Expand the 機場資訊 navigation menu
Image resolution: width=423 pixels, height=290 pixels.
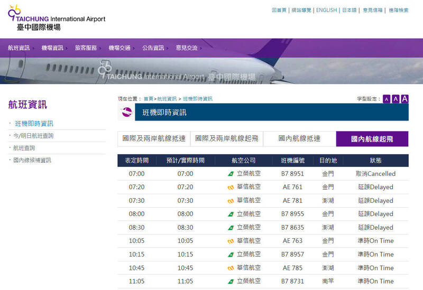(x=52, y=48)
